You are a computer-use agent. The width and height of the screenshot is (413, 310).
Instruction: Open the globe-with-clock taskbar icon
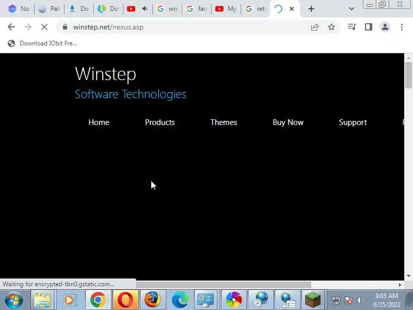point(260,300)
